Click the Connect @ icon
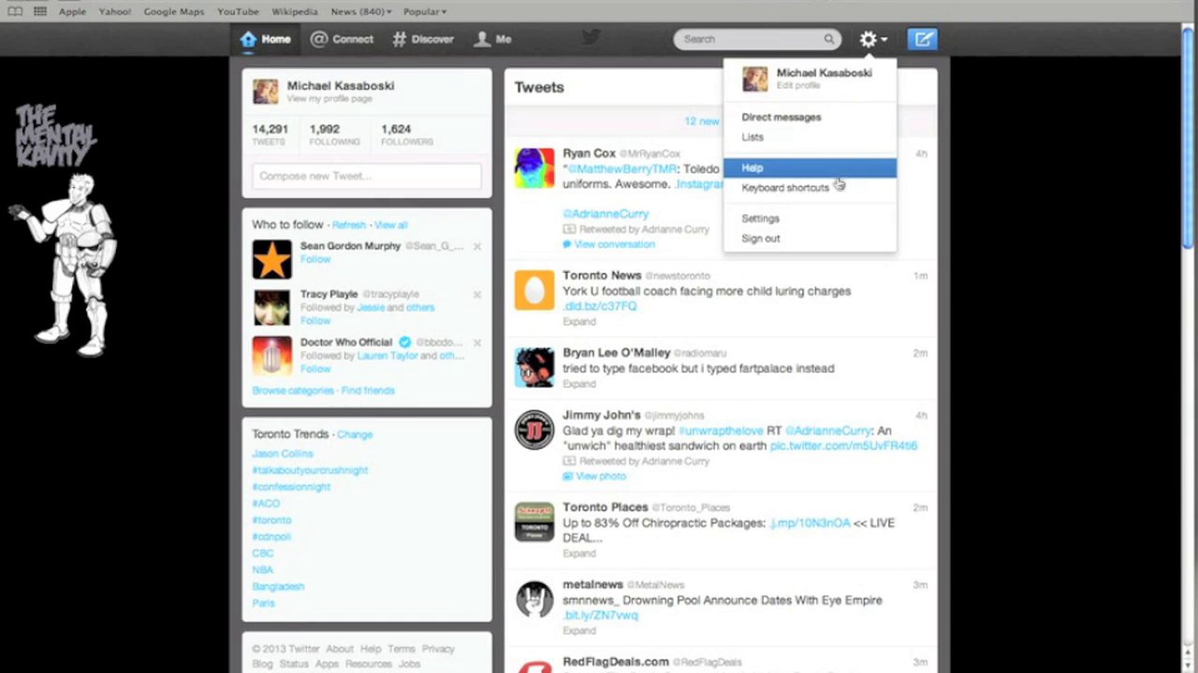The width and height of the screenshot is (1198, 673). (x=319, y=39)
